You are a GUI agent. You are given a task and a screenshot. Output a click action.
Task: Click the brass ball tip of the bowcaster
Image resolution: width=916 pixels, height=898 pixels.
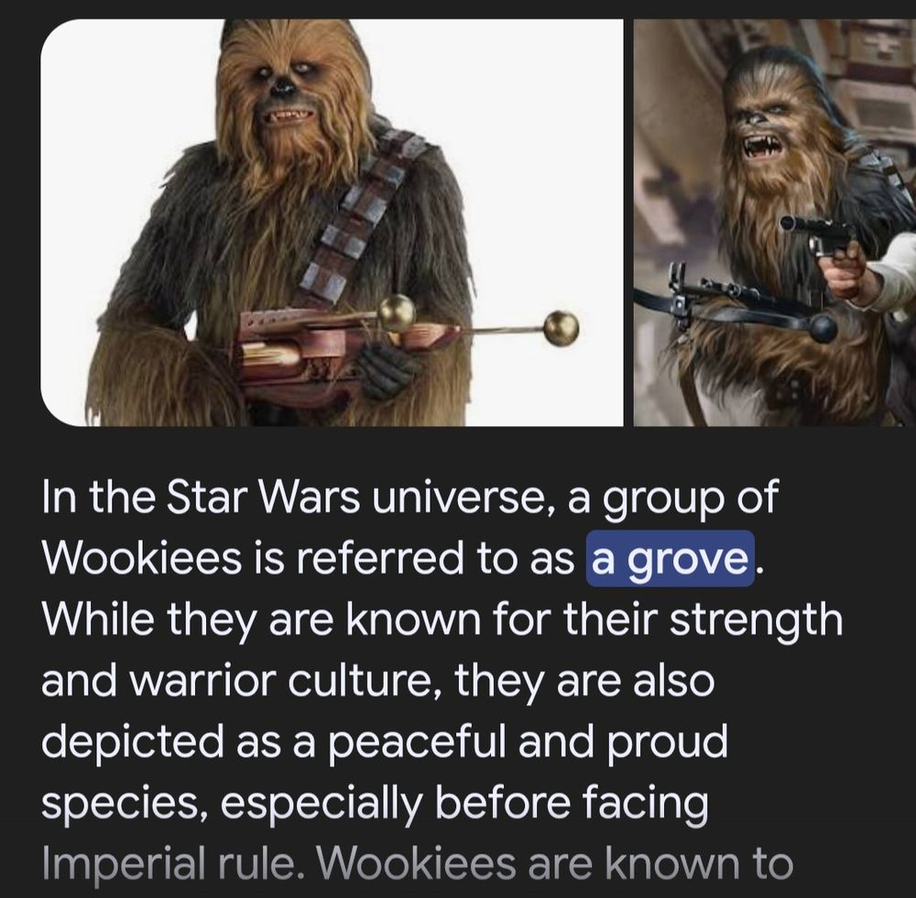pos(562,329)
